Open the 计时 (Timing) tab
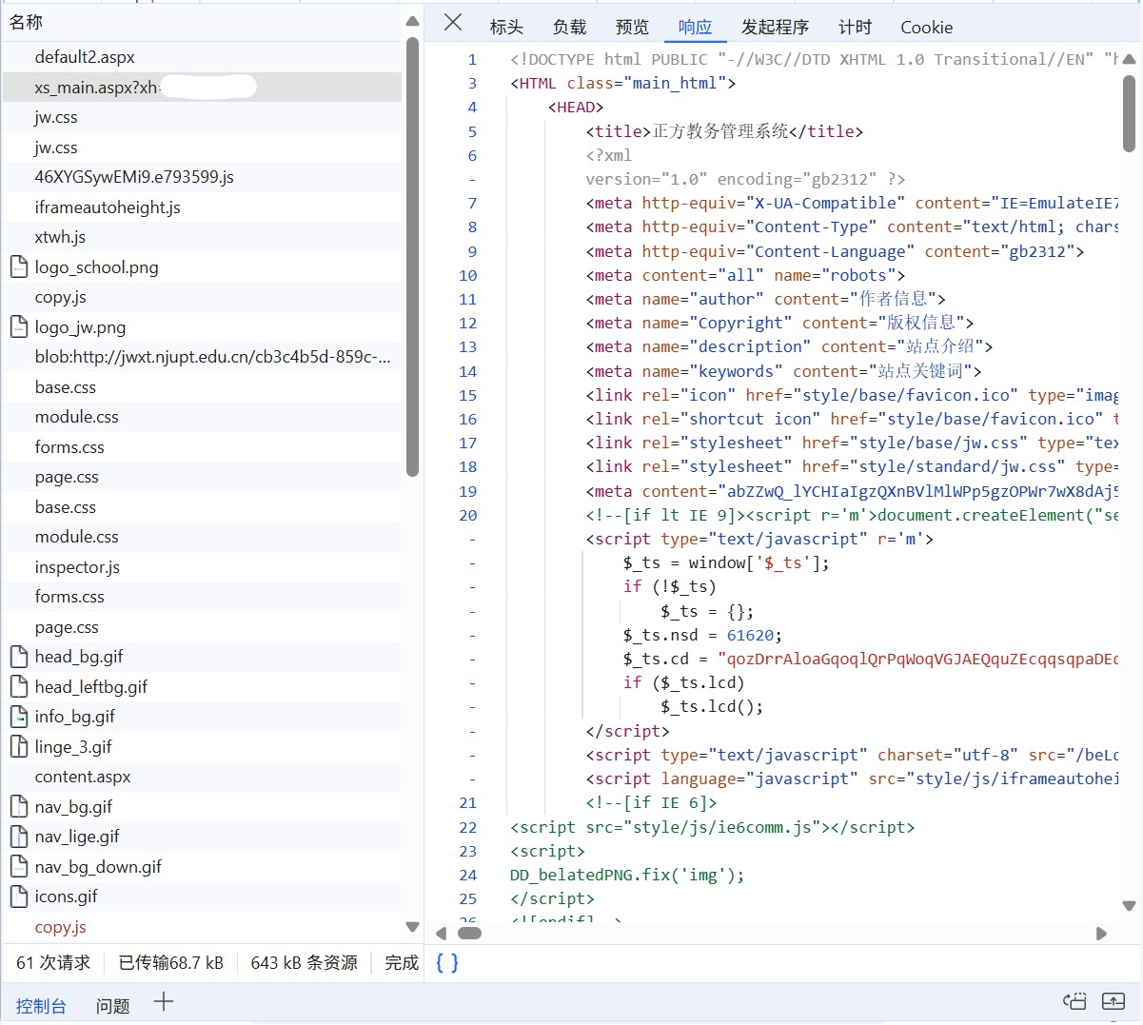1143x1025 pixels. (x=854, y=27)
